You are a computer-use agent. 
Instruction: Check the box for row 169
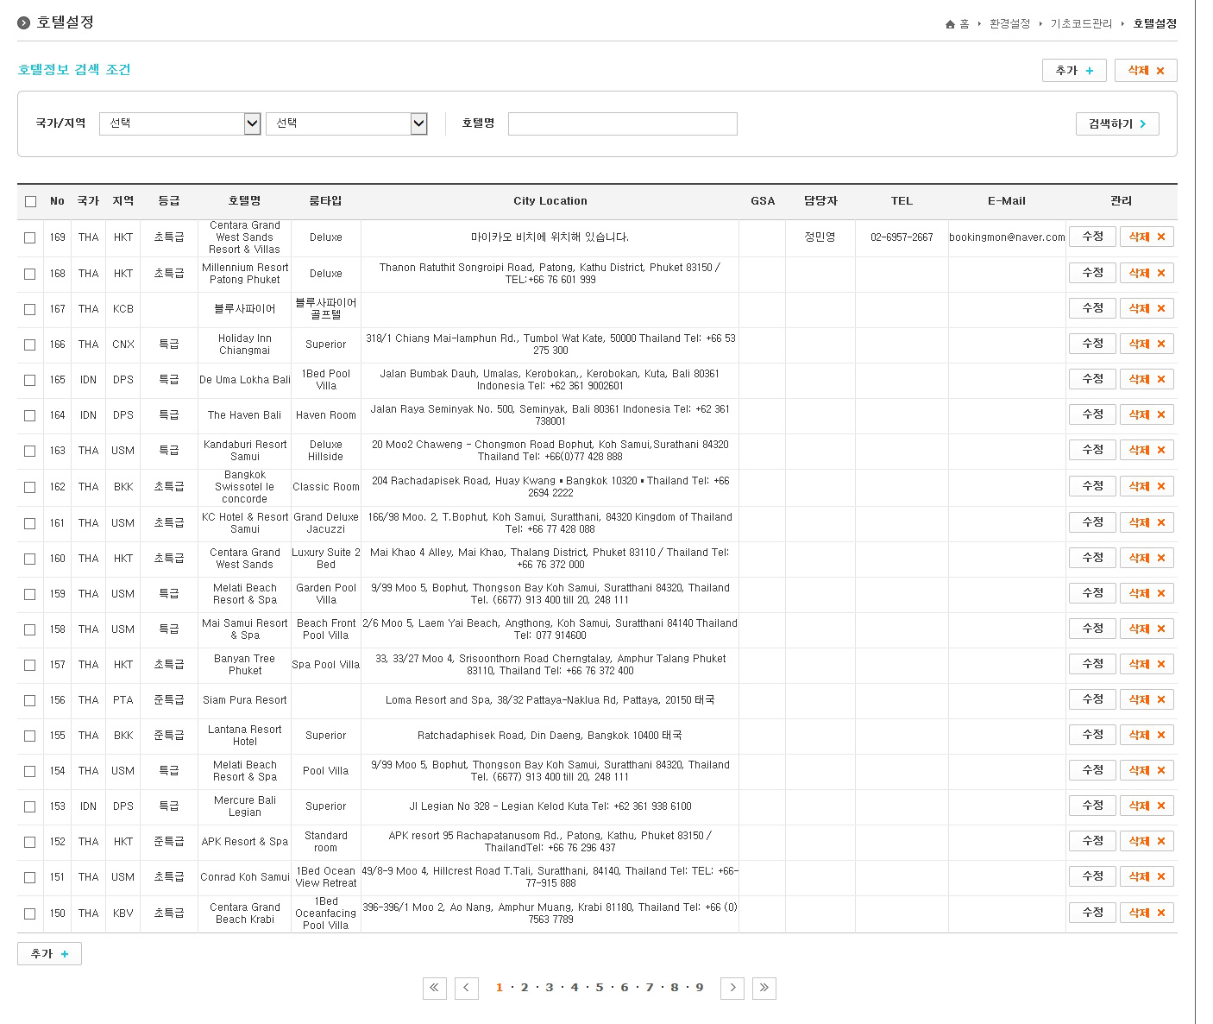click(30, 237)
